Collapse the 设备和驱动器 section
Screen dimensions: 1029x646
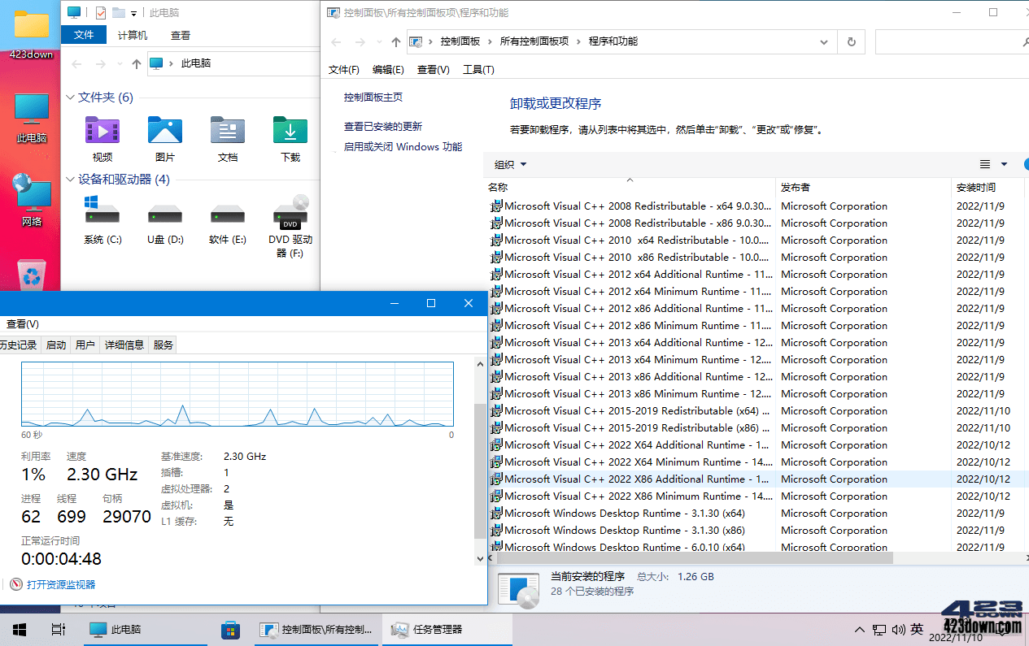[70, 180]
